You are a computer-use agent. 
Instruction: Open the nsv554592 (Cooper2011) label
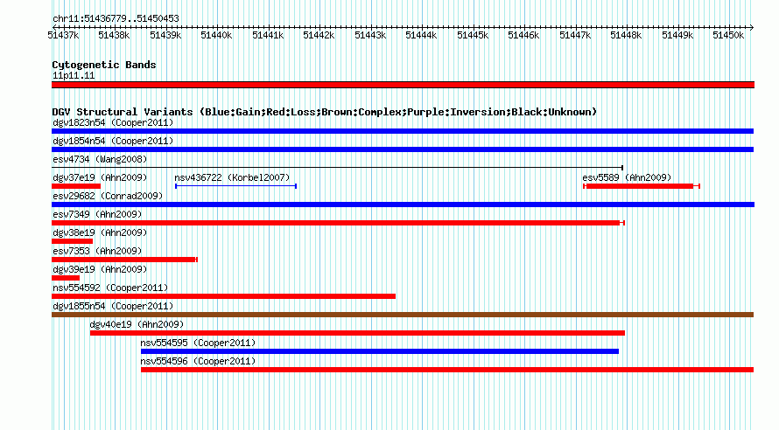click(x=110, y=288)
